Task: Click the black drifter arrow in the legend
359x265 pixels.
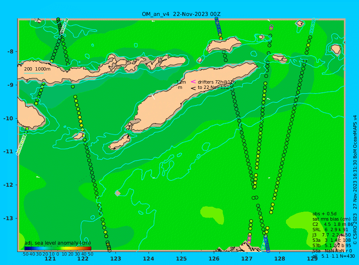Action: [193, 88]
